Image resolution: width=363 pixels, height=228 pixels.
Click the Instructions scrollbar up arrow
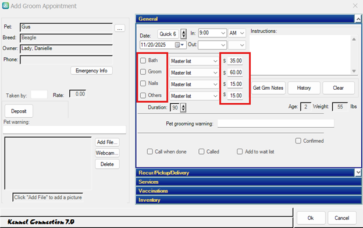(x=354, y=39)
